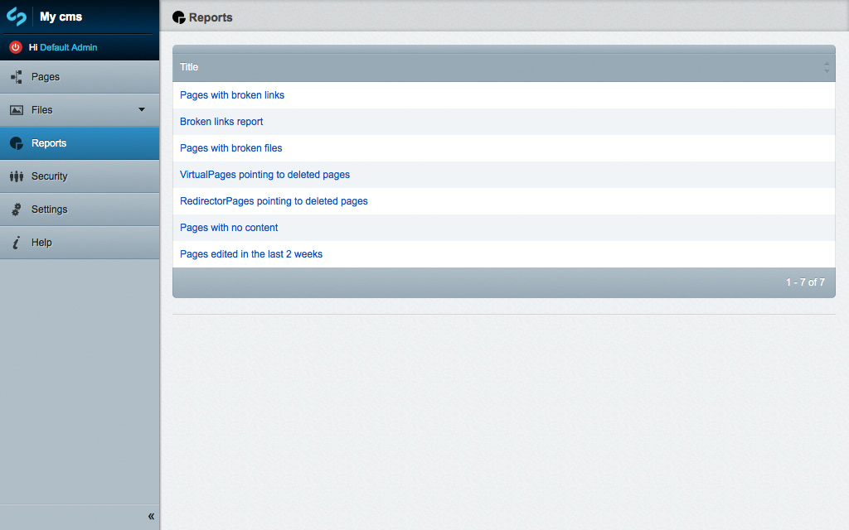849x530 pixels.
Task: Expand the Files submenu arrow
Action: [x=141, y=109]
